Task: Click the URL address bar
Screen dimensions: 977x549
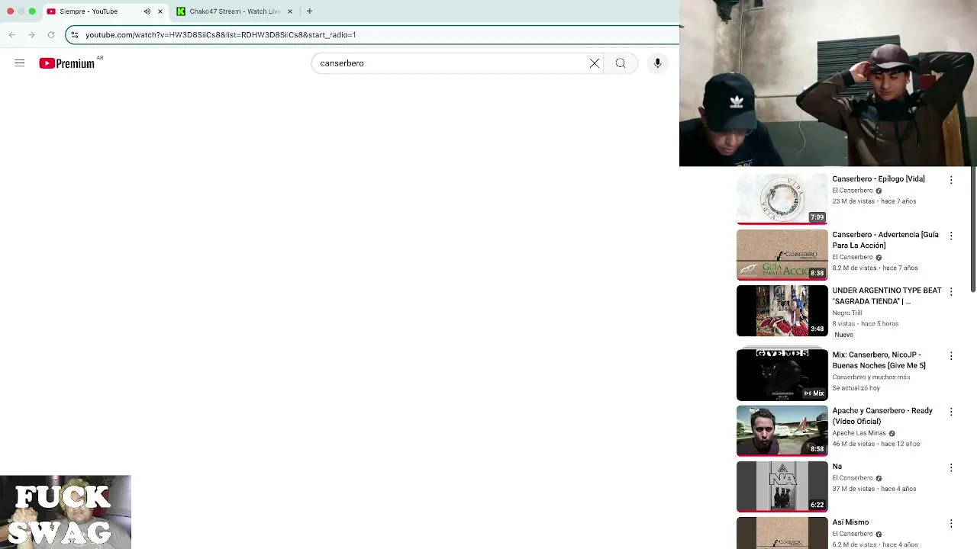Action: [374, 34]
